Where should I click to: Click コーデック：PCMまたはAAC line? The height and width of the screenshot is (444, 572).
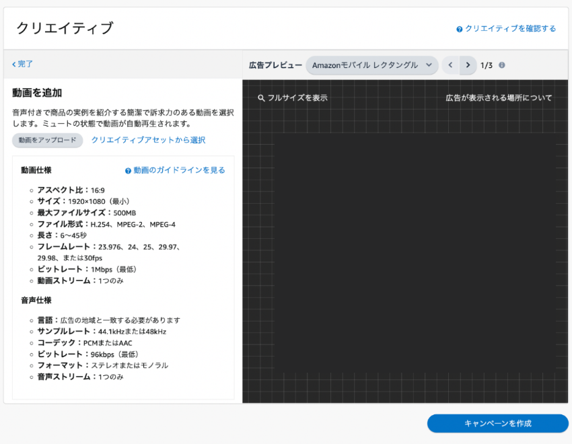[85, 342]
